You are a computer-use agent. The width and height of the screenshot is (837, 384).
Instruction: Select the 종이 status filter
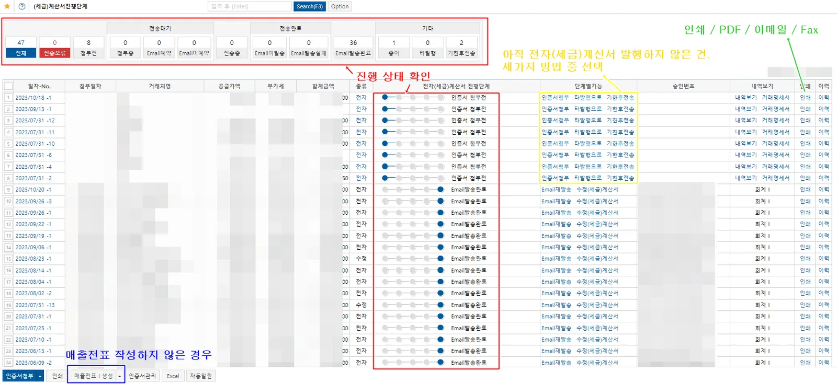coord(393,48)
